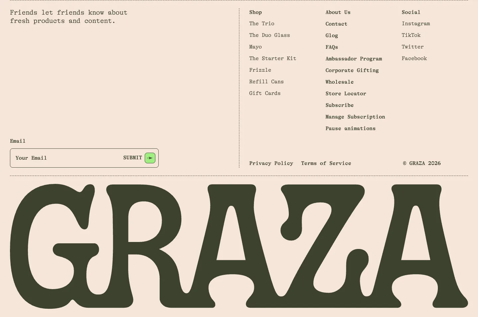Screen dimensions: 478x317
Task: Open The Starter Kit link
Action: (x=273, y=58)
